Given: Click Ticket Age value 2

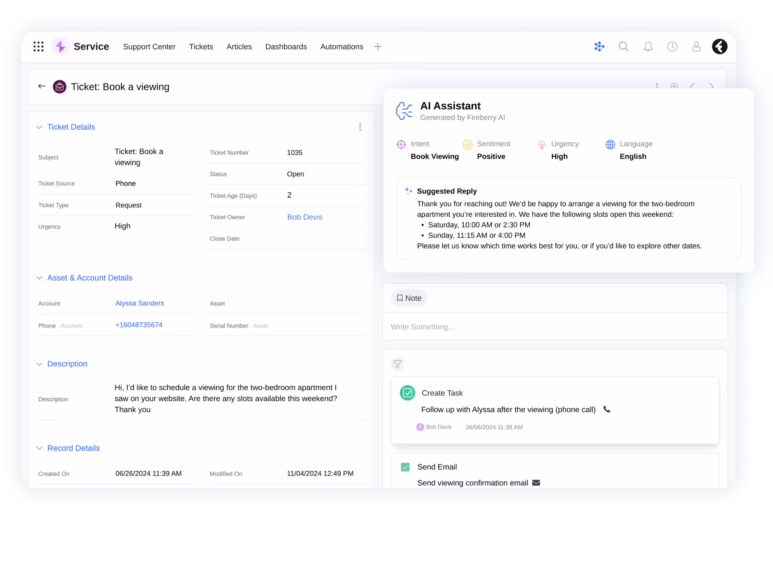Looking at the screenshot, I should [289, 195].
